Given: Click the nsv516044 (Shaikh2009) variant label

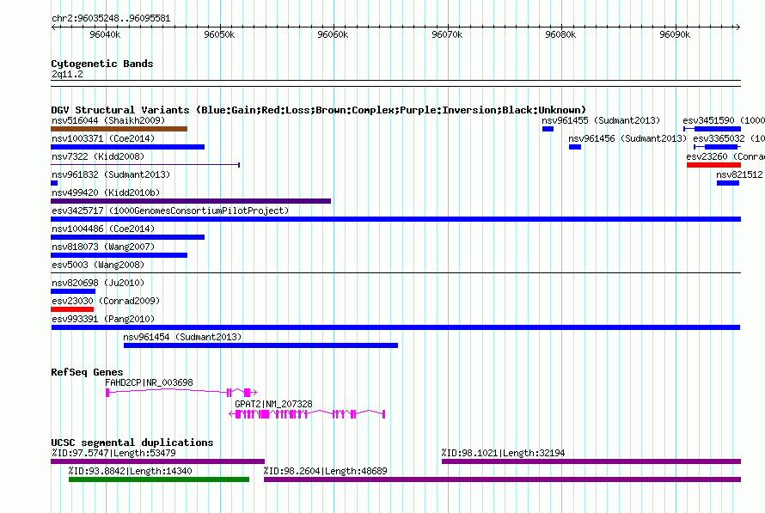Looking at the screenshot, I should pyautogui.click(x=108, y=120).
